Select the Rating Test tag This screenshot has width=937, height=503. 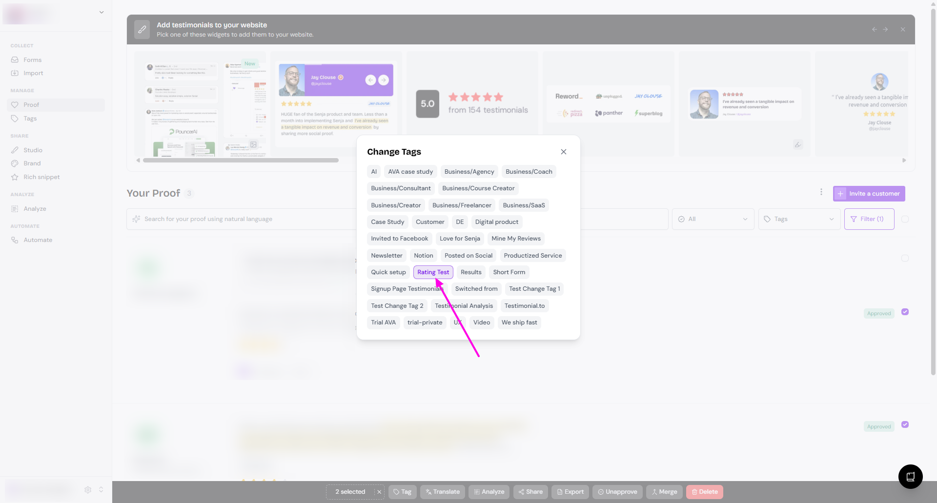433,272
